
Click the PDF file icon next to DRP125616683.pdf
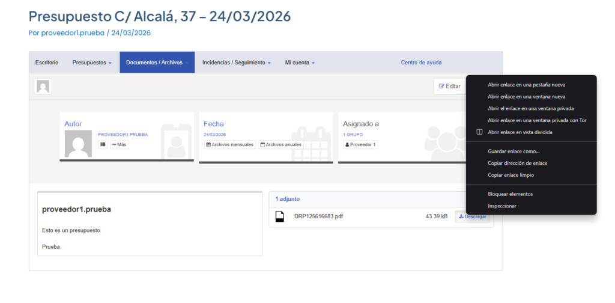(x=280, y=216)
